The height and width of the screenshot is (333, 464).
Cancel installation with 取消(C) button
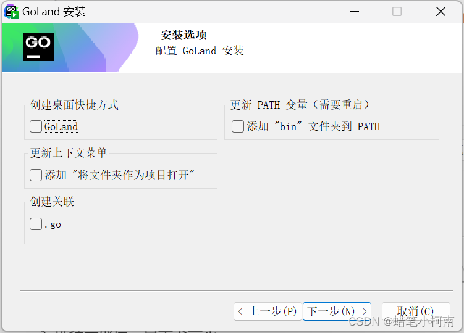tap(416, 311)
